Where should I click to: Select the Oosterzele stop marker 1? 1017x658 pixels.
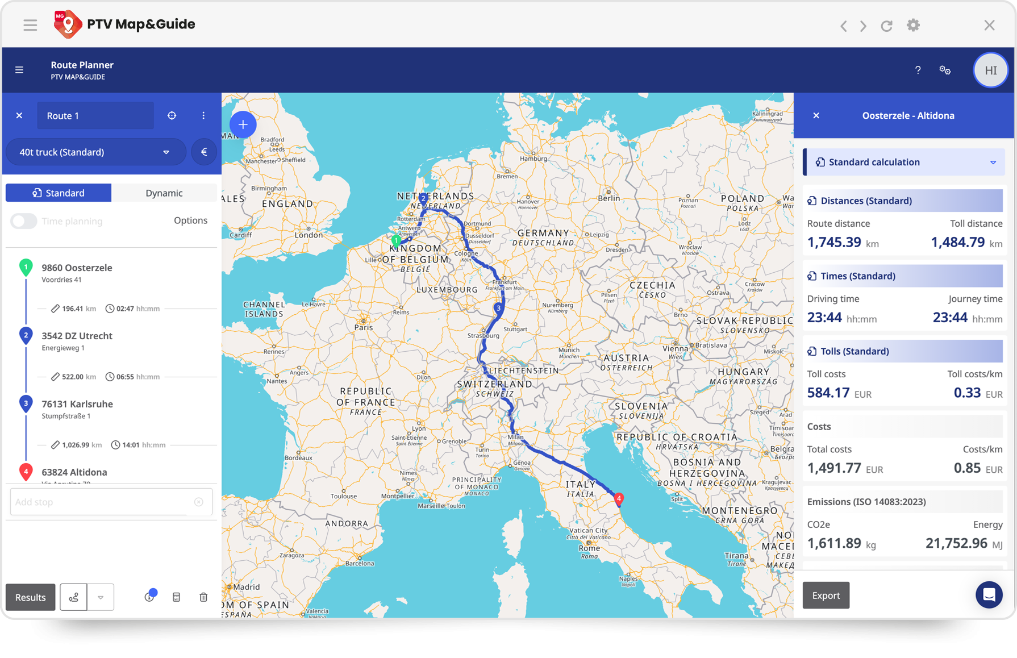(26, 267)
